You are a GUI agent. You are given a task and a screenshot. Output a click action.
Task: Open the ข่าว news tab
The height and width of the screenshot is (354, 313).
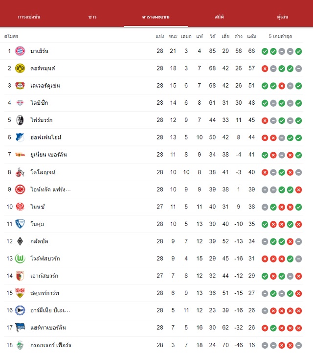click(x=92, y=17)
